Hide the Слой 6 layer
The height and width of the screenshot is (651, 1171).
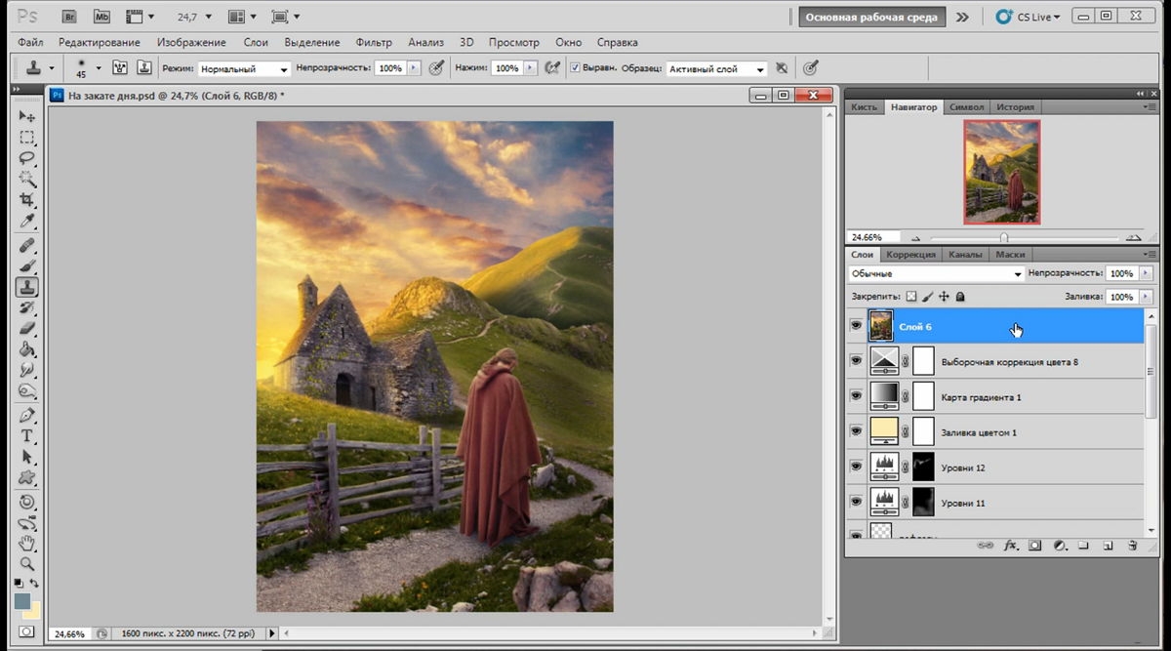857,326
